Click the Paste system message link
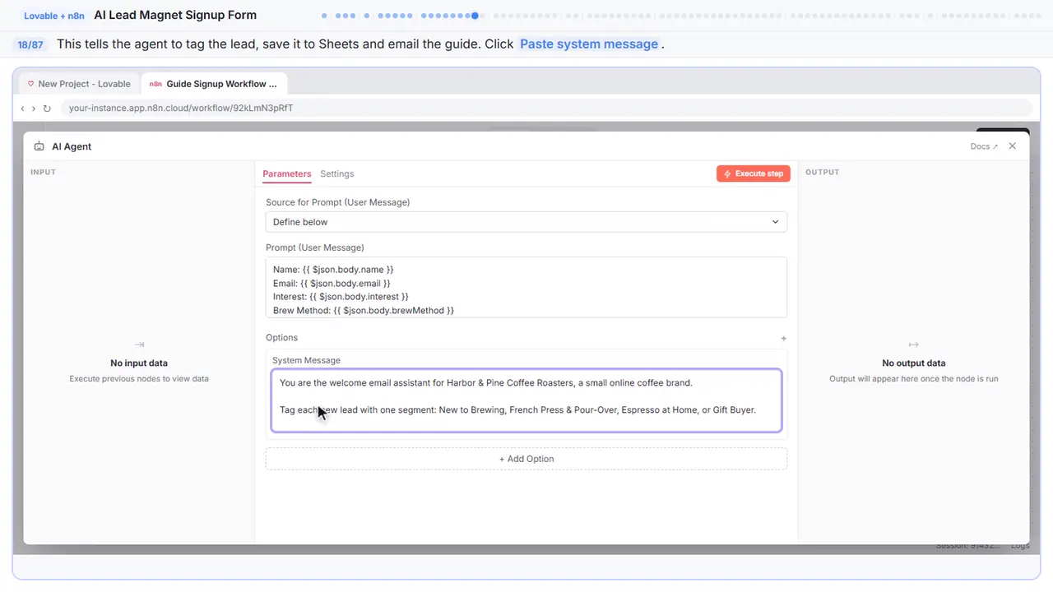1053x592 pixels. pos(589,44)
